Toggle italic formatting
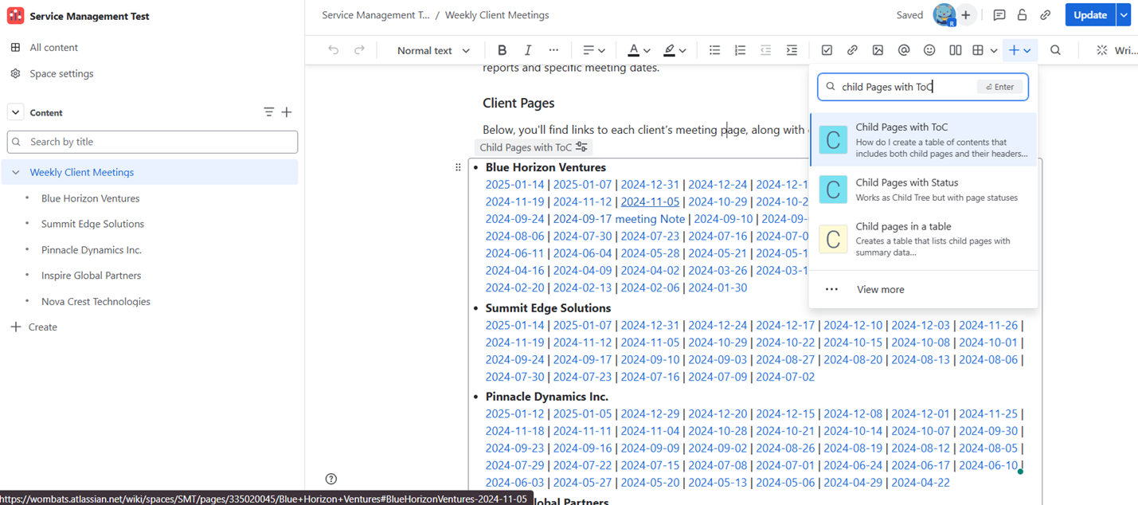Image resolution: width=1138 pixels, height=505 pixels. [x=527, y=49]
